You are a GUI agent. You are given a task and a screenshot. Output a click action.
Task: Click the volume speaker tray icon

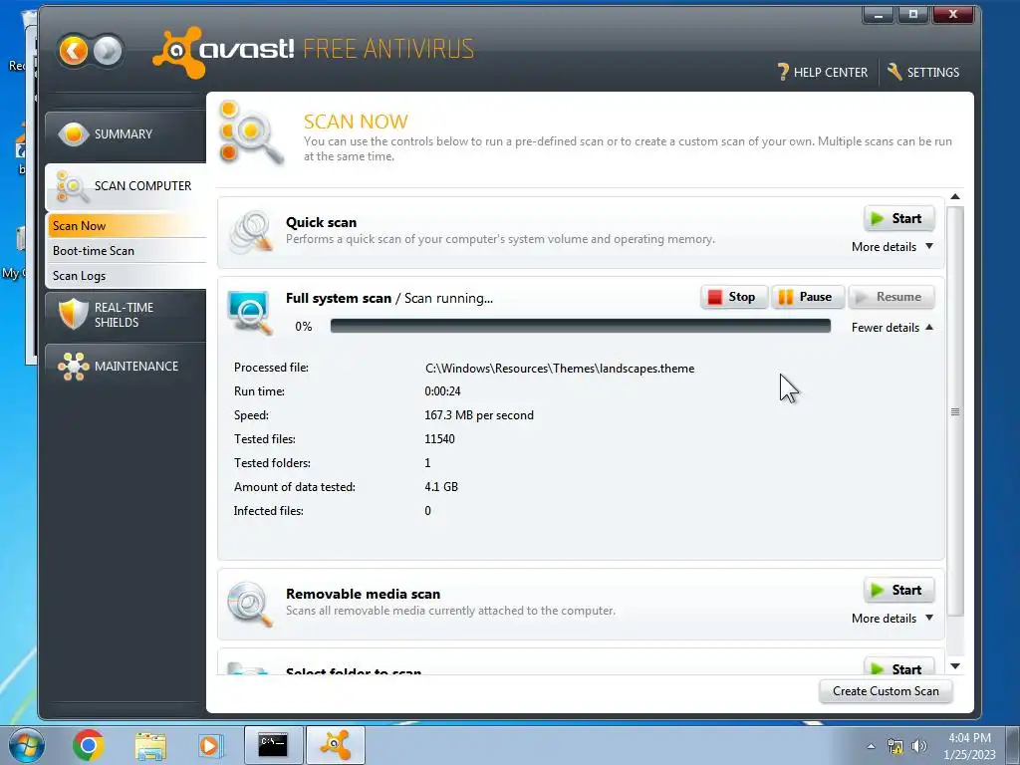(x=919, y=746)
